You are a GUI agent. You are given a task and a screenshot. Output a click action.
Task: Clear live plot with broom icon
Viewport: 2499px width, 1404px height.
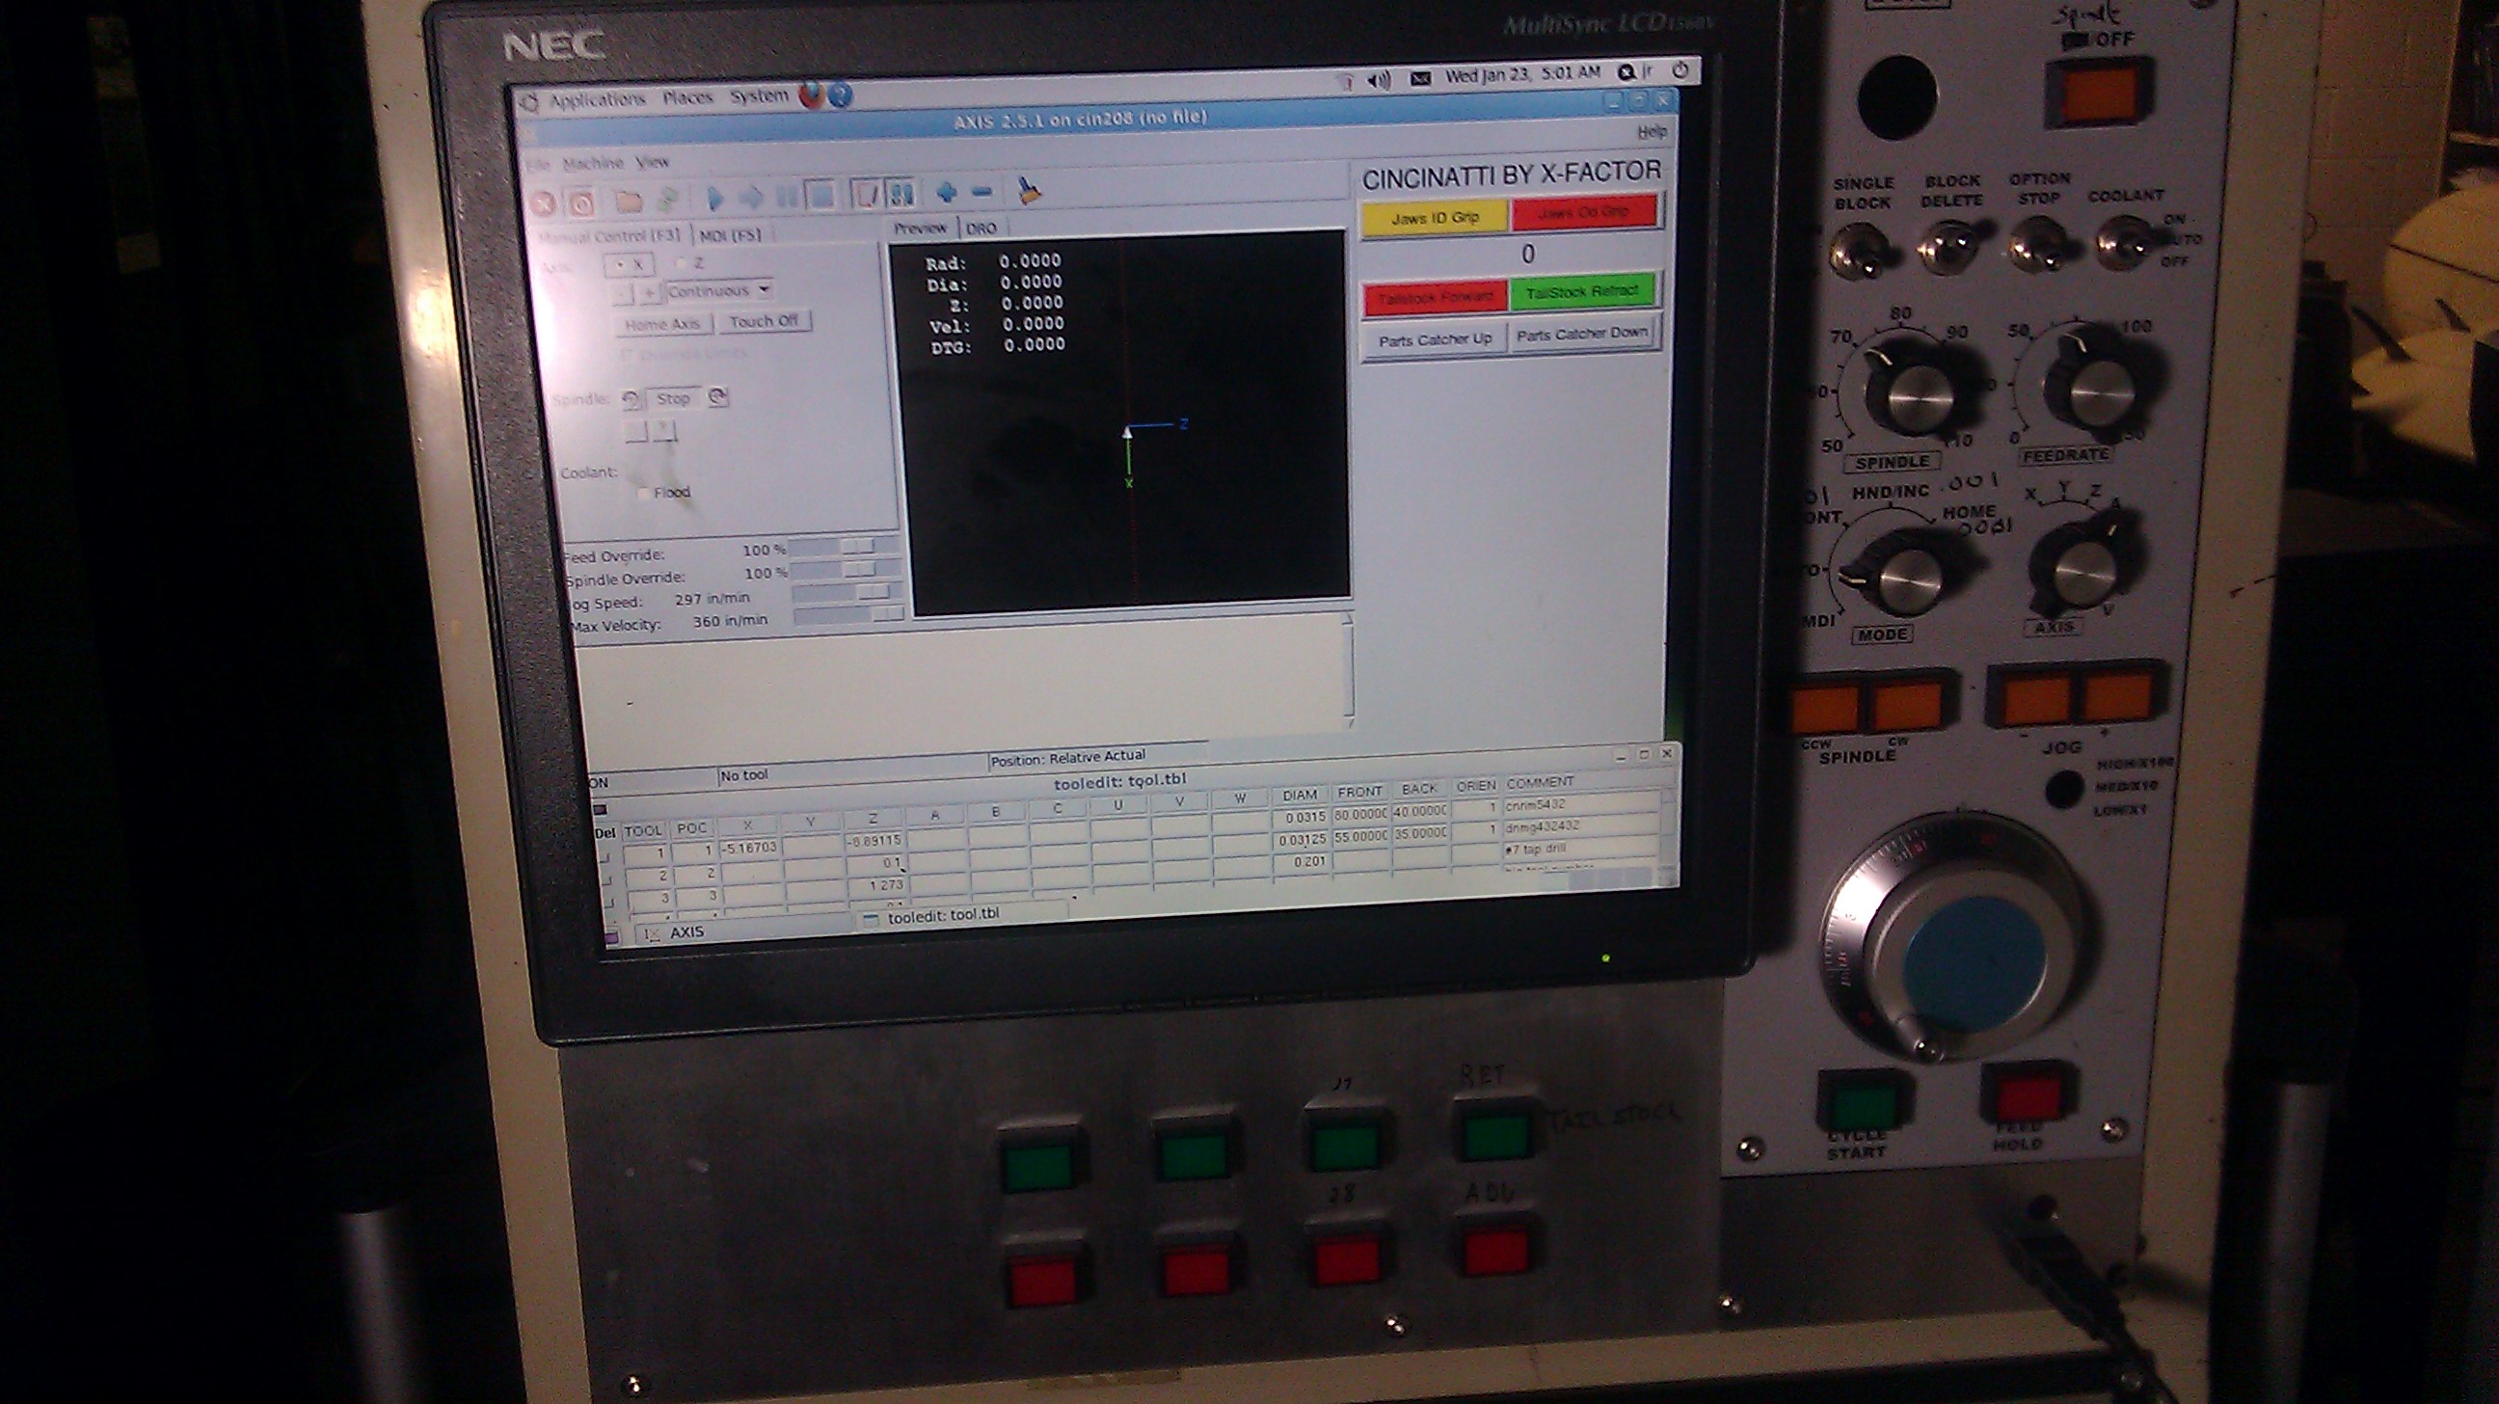coord(1031,190)
